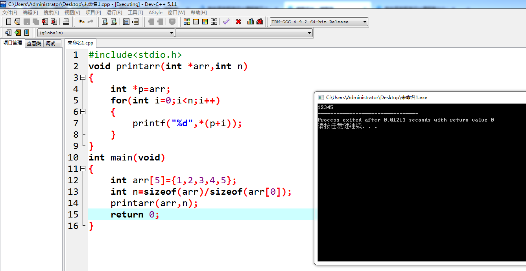Screen dimensions: 526x271
Task: Click the Run program window icon
Action: click(x=196, y=22)
